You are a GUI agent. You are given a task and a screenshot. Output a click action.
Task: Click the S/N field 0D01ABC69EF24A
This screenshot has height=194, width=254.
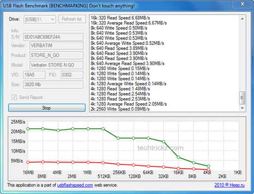point(54,37)
